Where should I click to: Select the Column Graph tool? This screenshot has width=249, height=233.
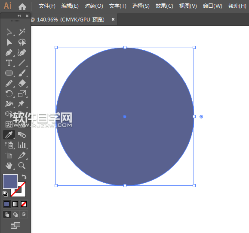click(x=22, y=145)
